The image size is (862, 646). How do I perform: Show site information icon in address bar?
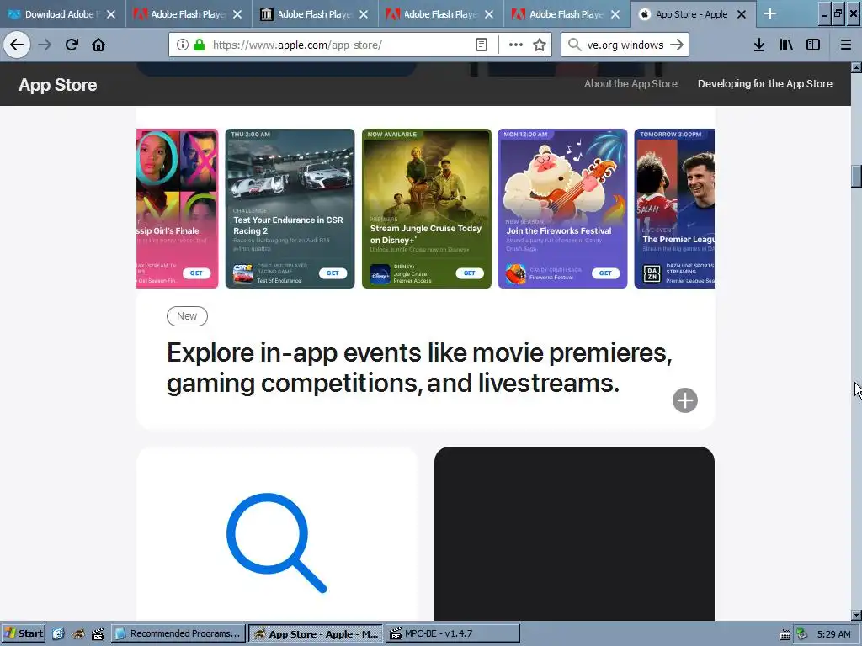click(x=183, y=45)
